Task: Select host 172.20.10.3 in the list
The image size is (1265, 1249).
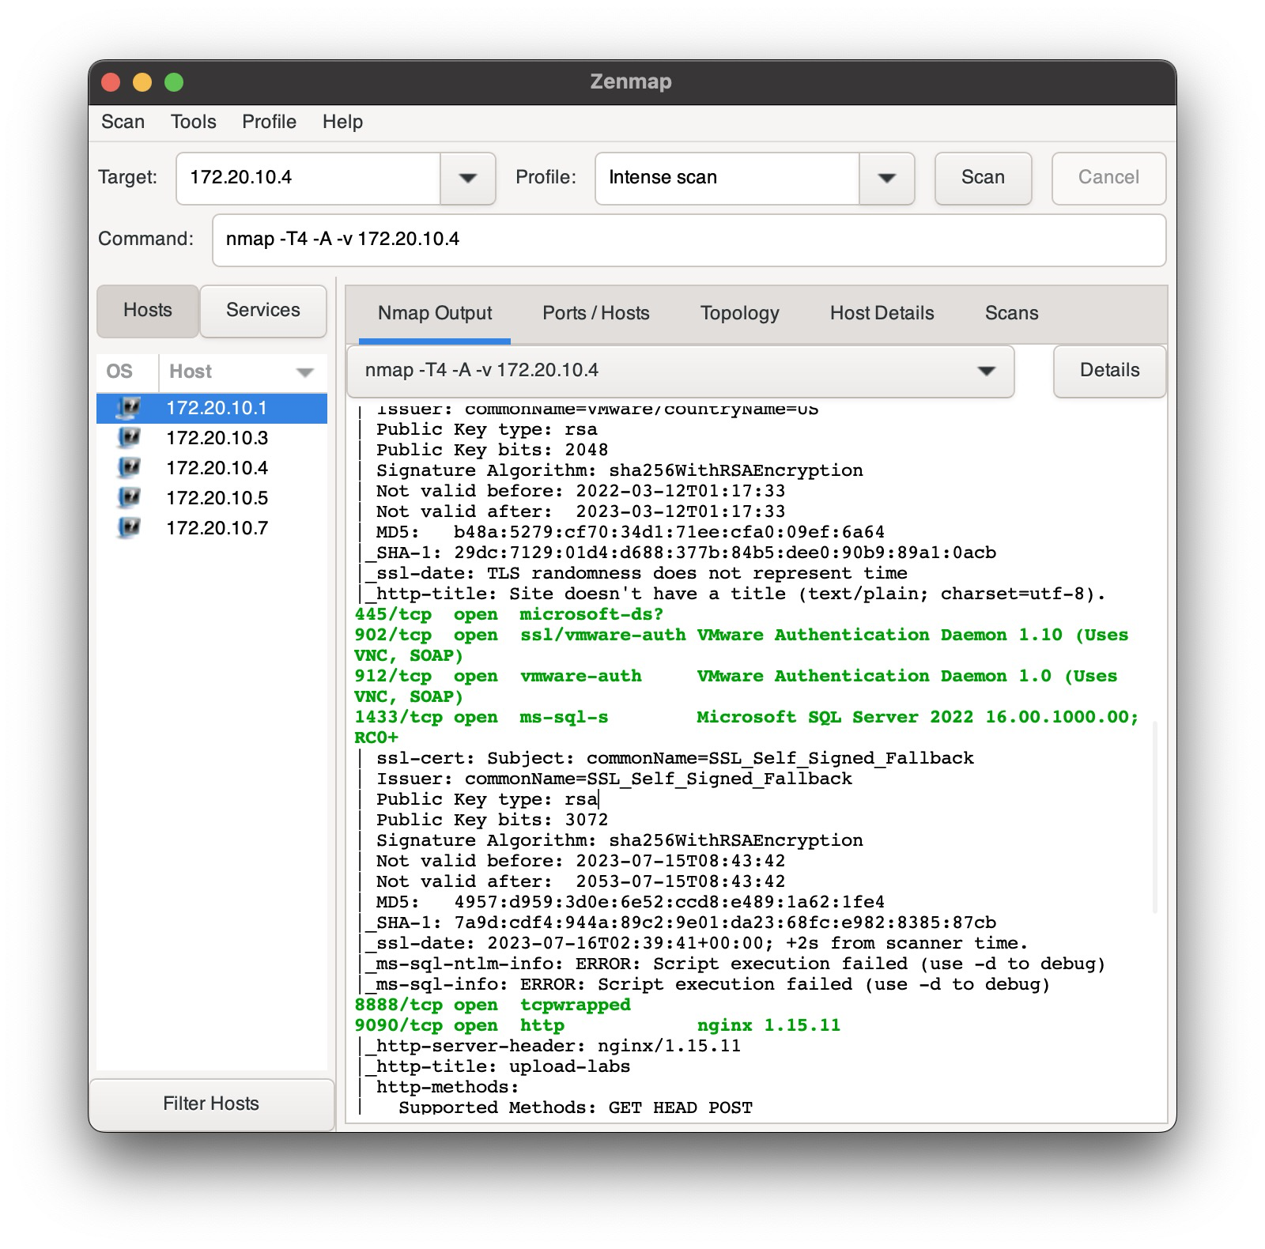Action: point(212,438)
